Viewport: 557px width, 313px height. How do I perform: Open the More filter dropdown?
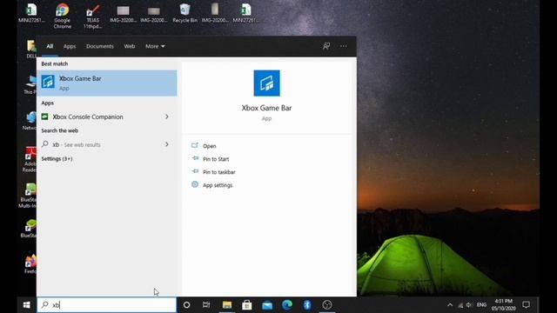pos(155,46)
